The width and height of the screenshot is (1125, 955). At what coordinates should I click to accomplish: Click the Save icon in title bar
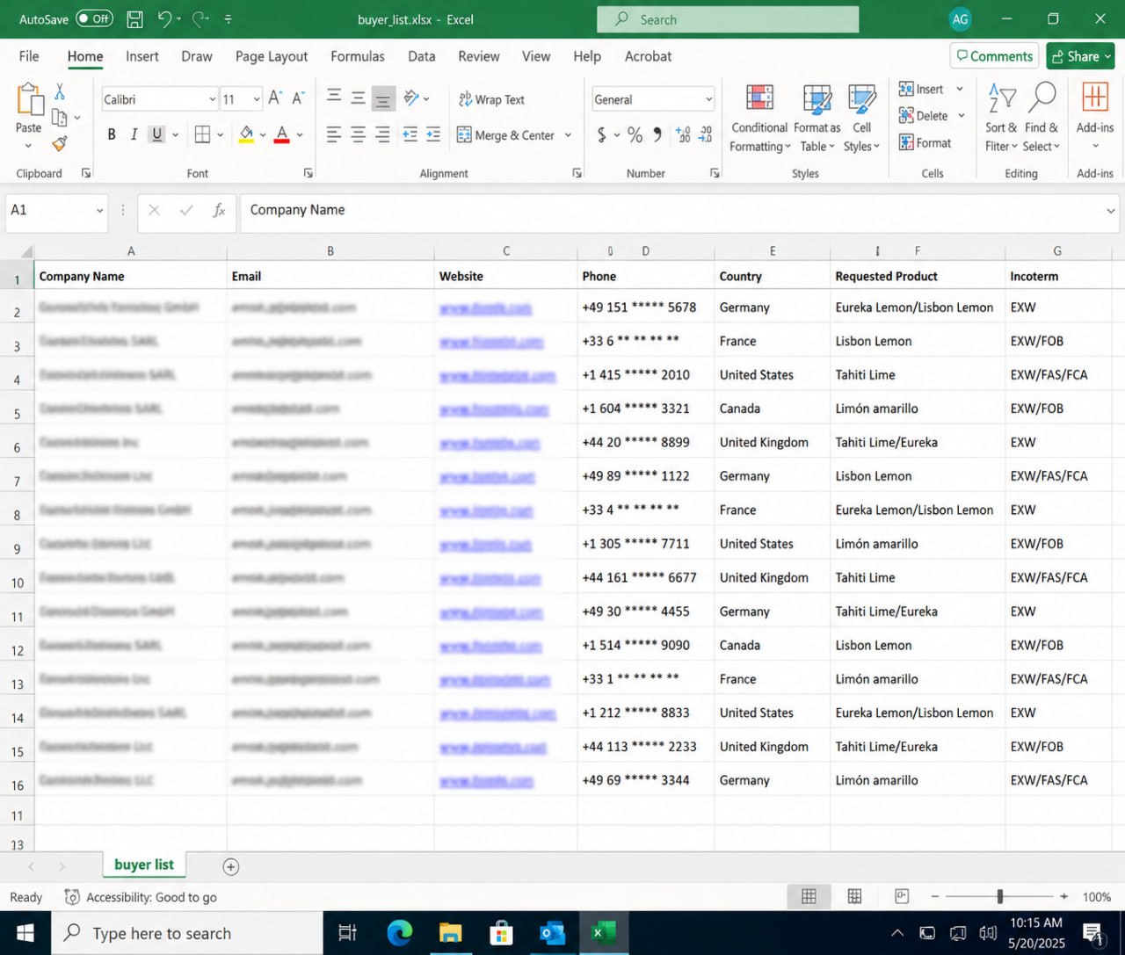[134, 18]
